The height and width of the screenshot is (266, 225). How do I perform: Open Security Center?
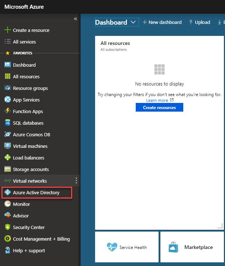tap(29, 227)
